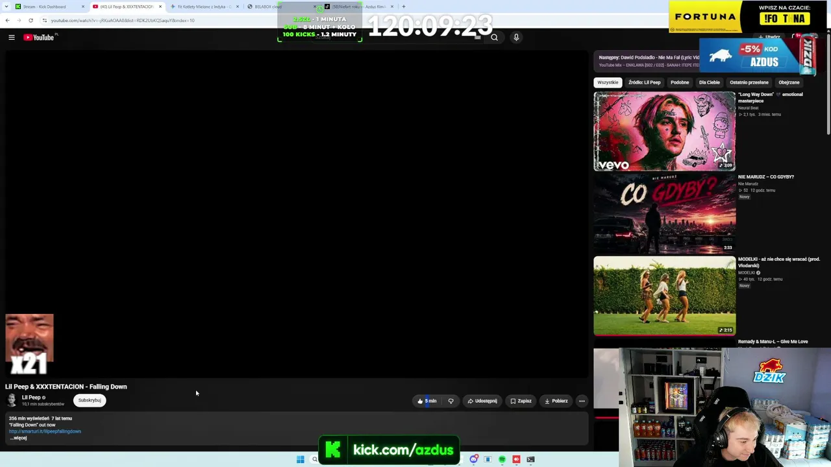
Task: Select the Wszystkie filter chip
Action: point(608,82)
